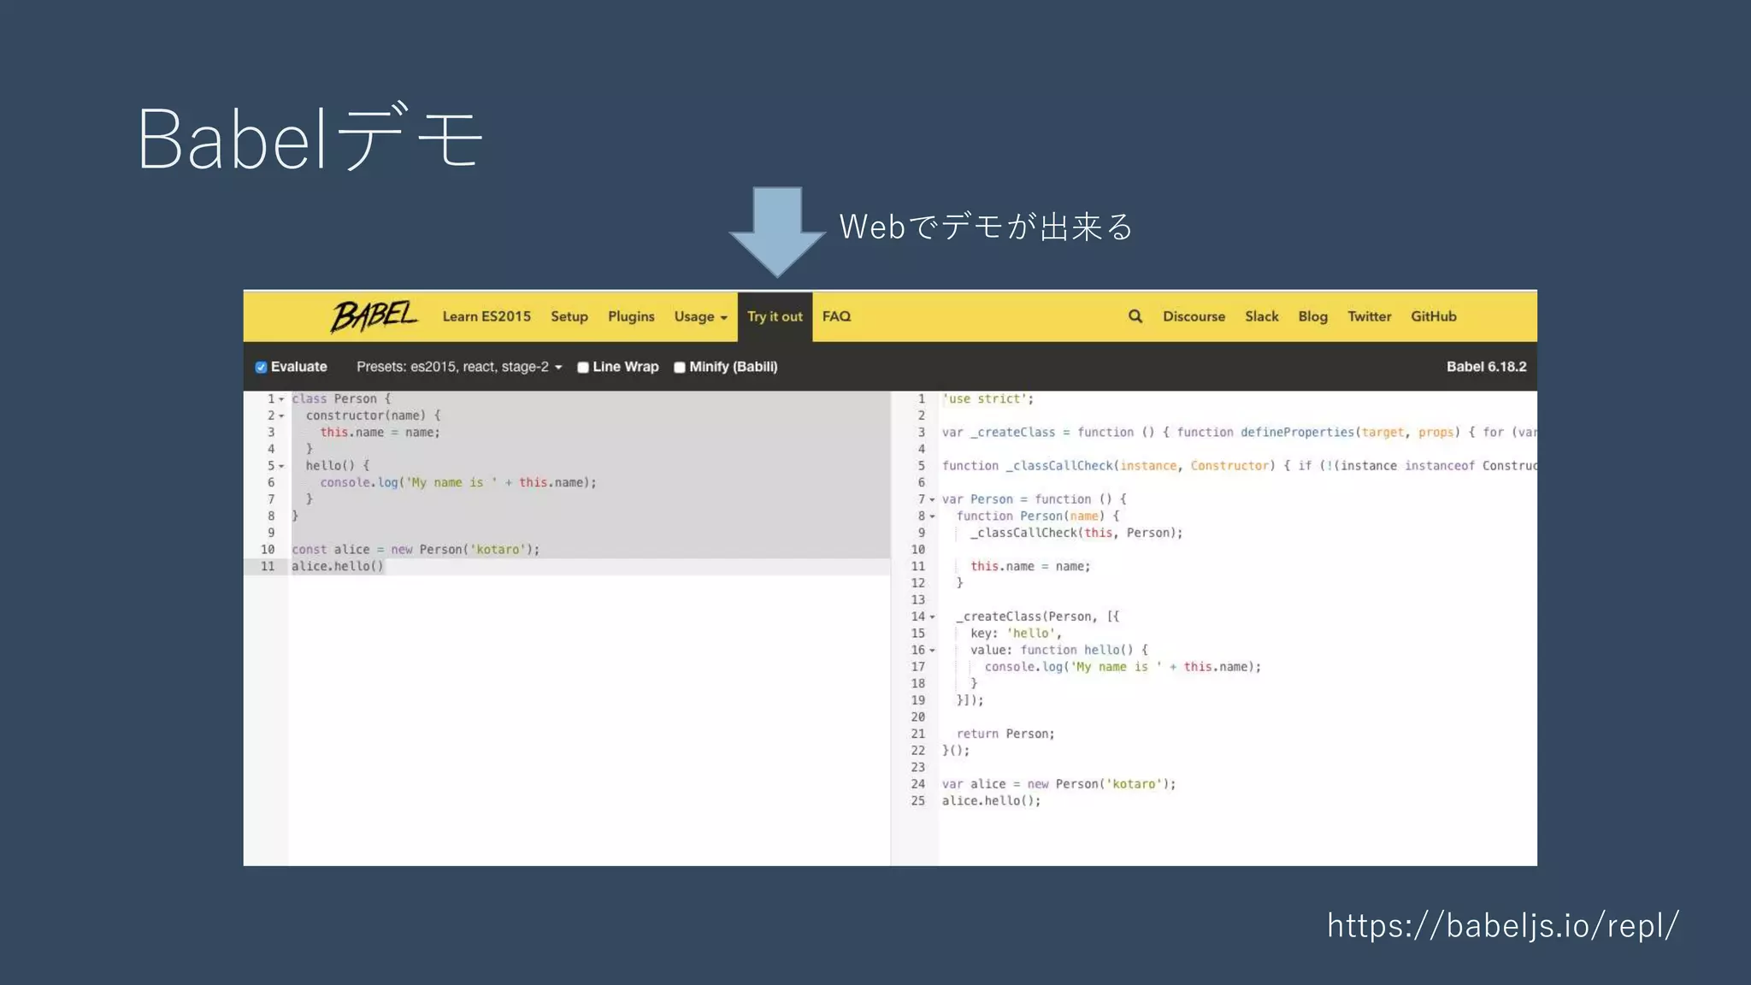Uncheck the Evaluate checkbox
Image resolution: width=1751 pixels, height=985 pixels.
[261, 367]
